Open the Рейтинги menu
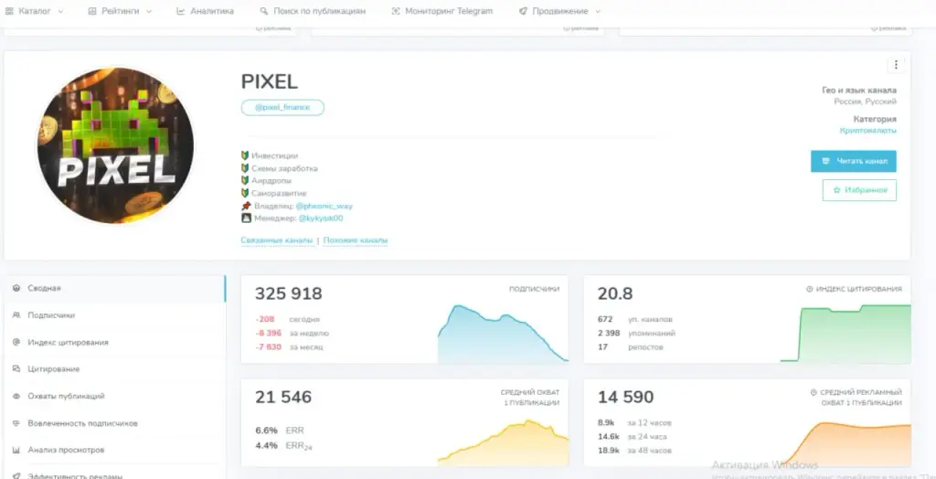Viewport: 936px width, 479px height. tap(120, 11)
